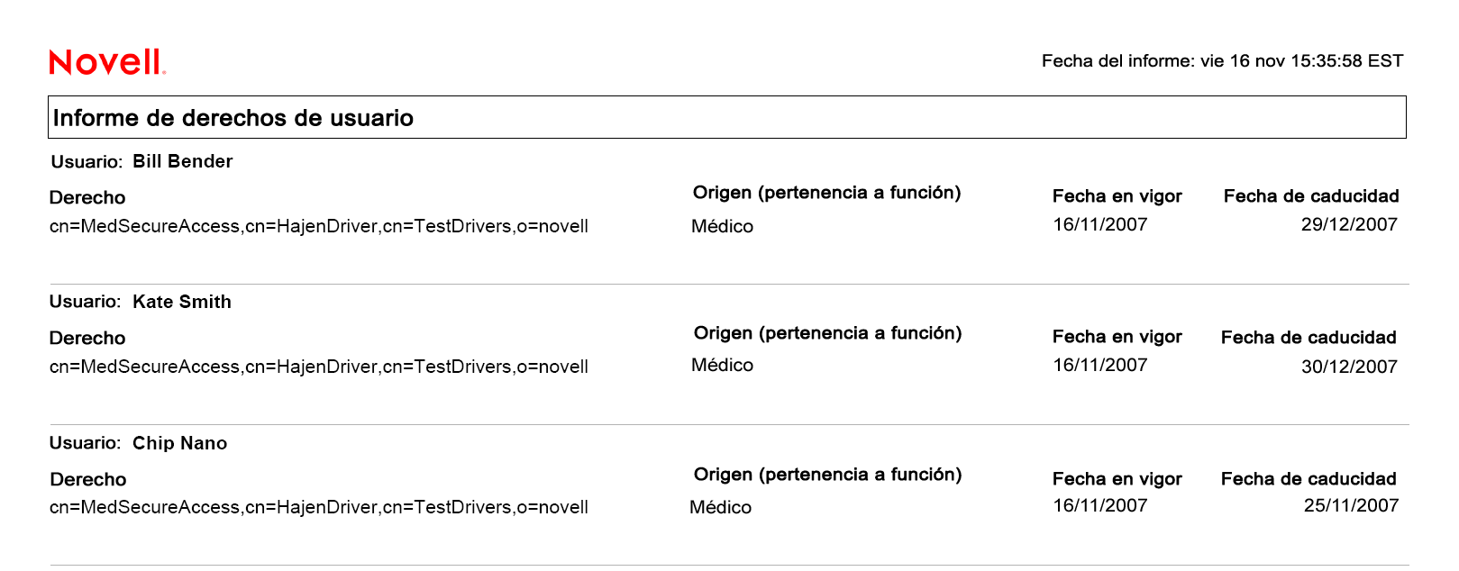Click Kate Smith's expiration date 30/12/2007

(x=1348, y=367)
